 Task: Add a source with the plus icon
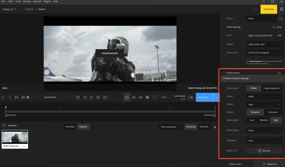coord(4,125)
